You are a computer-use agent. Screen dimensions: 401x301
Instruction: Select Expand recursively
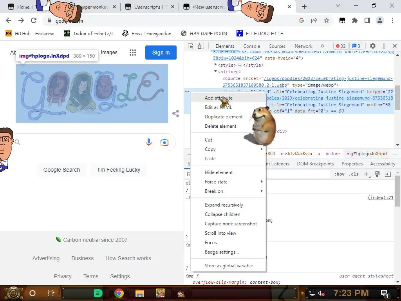click(x=228, y=205)
